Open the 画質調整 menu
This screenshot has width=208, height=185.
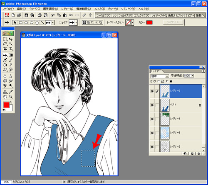pyautogui.click(x=50, y=9)
